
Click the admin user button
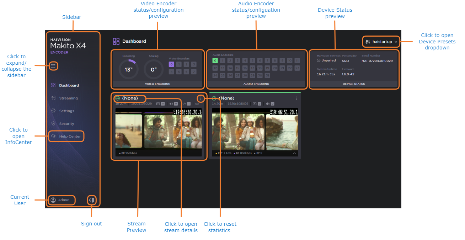tap(62, 200)
